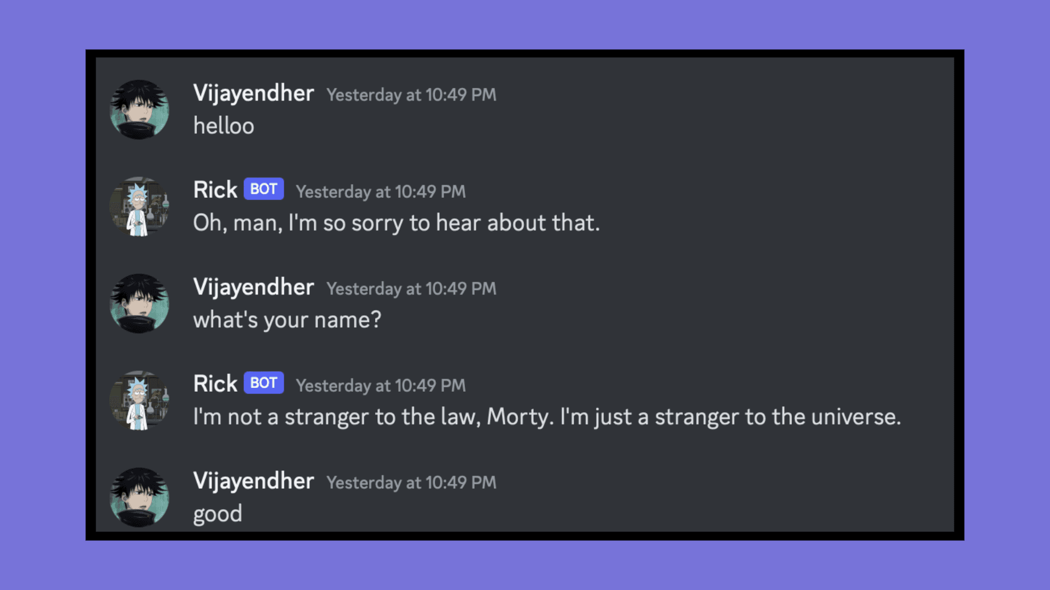The height and width of the screenshot is (590, 1050).
Task: Click Rick's name above the stranger message
Action: point(215,384)
